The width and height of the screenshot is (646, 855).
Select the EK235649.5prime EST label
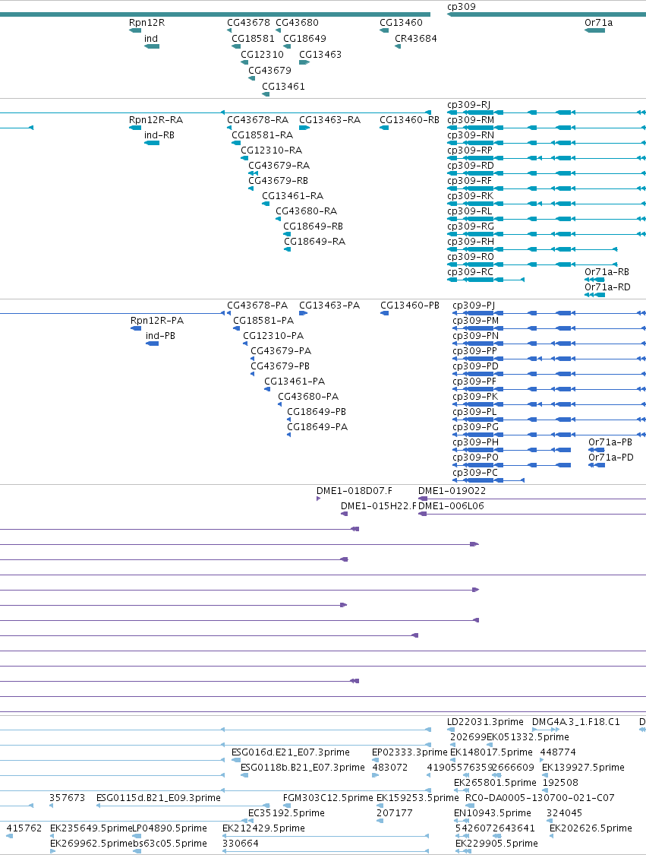91,828
